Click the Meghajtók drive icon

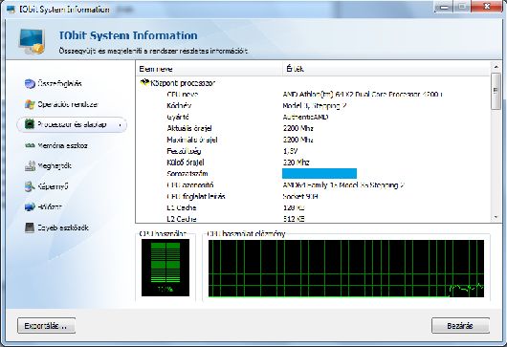[x=30, y=166]
